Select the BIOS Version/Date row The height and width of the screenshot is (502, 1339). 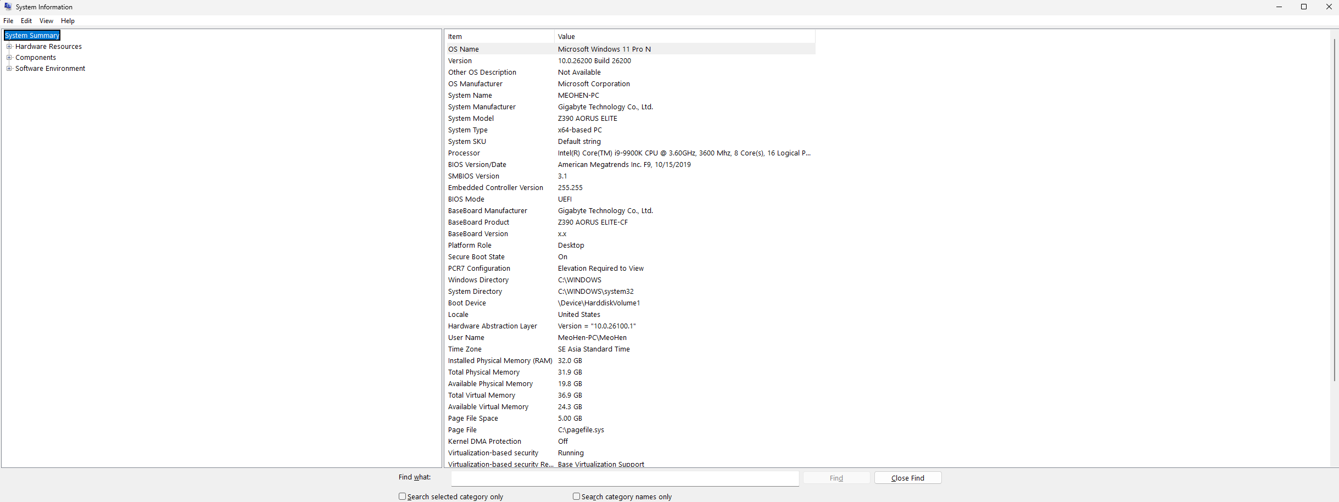coord(630,165)
